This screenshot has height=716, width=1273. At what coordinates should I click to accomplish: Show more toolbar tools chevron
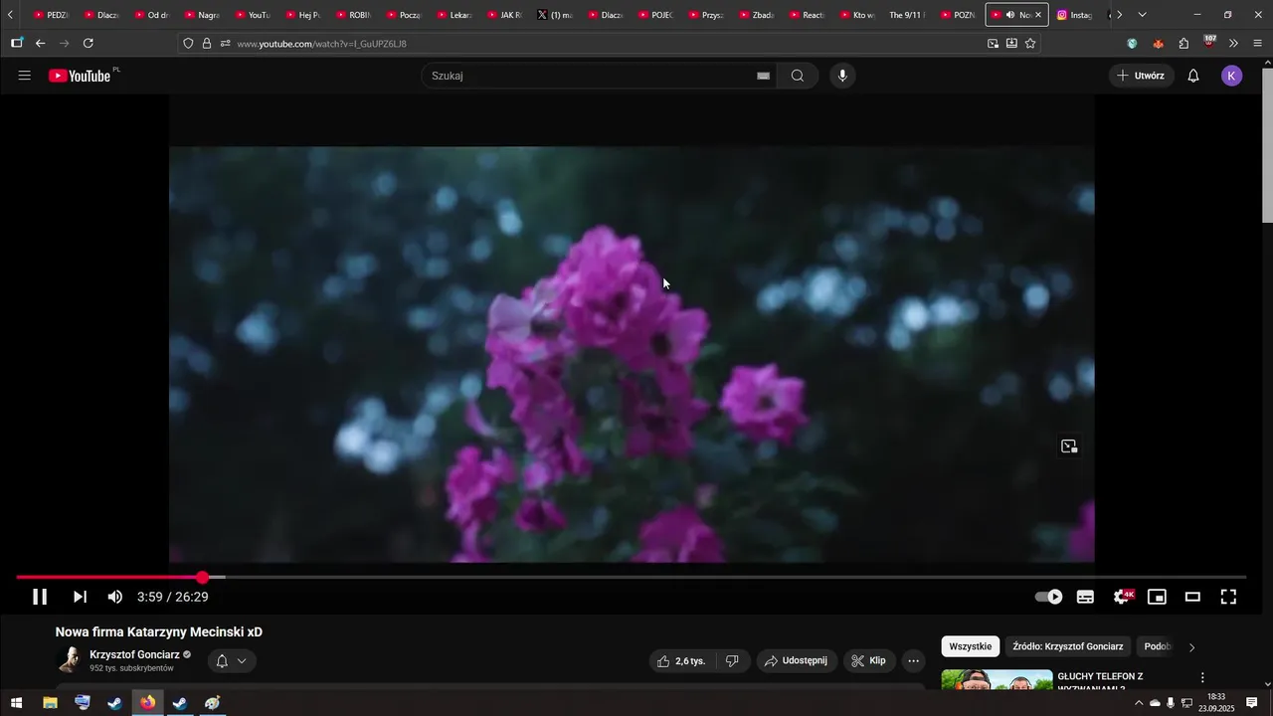[1233, 43]
